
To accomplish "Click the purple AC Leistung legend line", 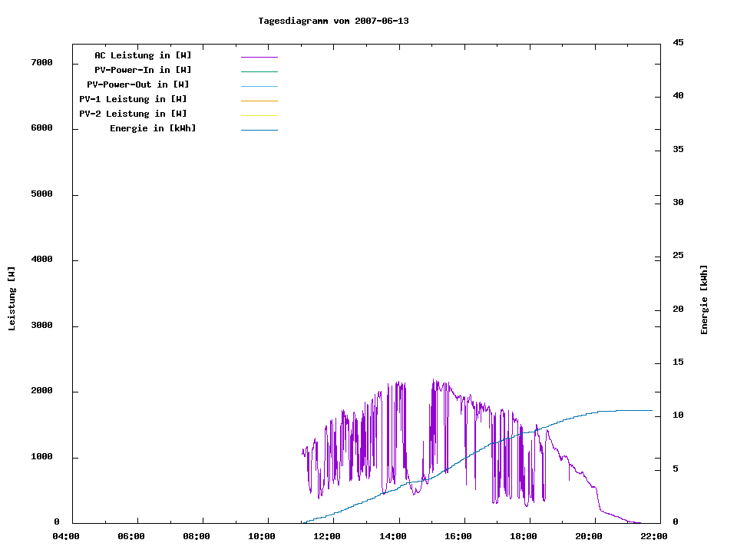I will click(259, 57).
